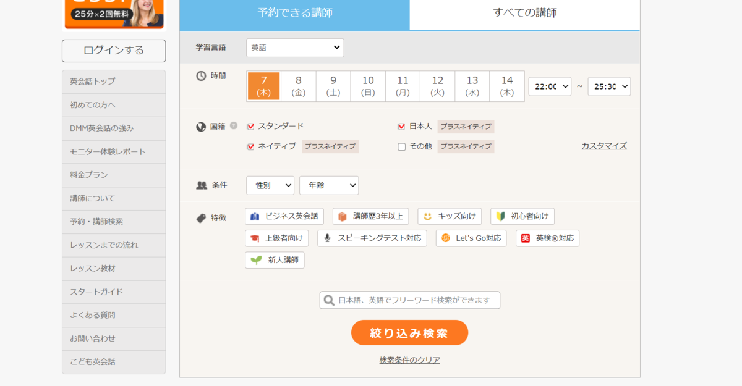Toggle the スピーキングテスト対応 feature text
The image size is (742, 386).
coord(380,238)
